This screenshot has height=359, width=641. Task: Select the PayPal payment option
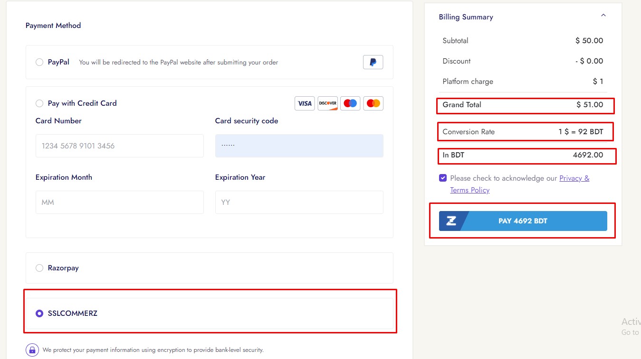pos(39,62)
